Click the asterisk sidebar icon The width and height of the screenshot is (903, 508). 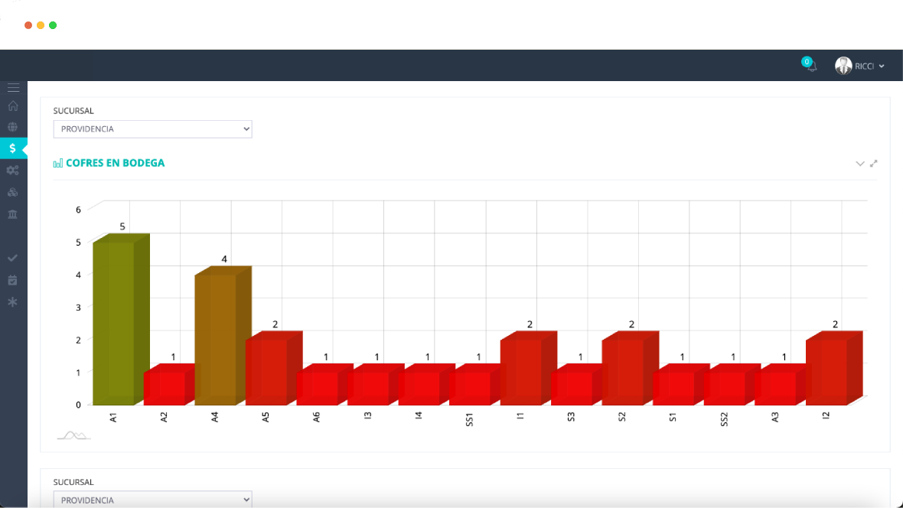click(12, 302)
